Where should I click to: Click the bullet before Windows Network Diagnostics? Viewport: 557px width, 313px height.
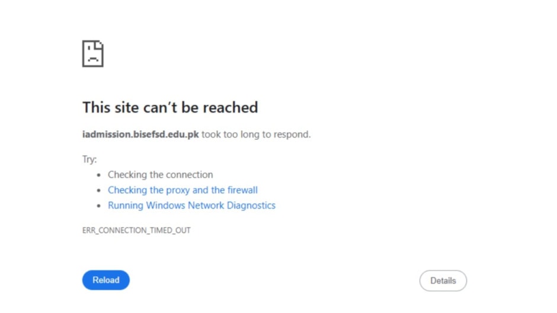pyautogui.click(x=99, y=206)
